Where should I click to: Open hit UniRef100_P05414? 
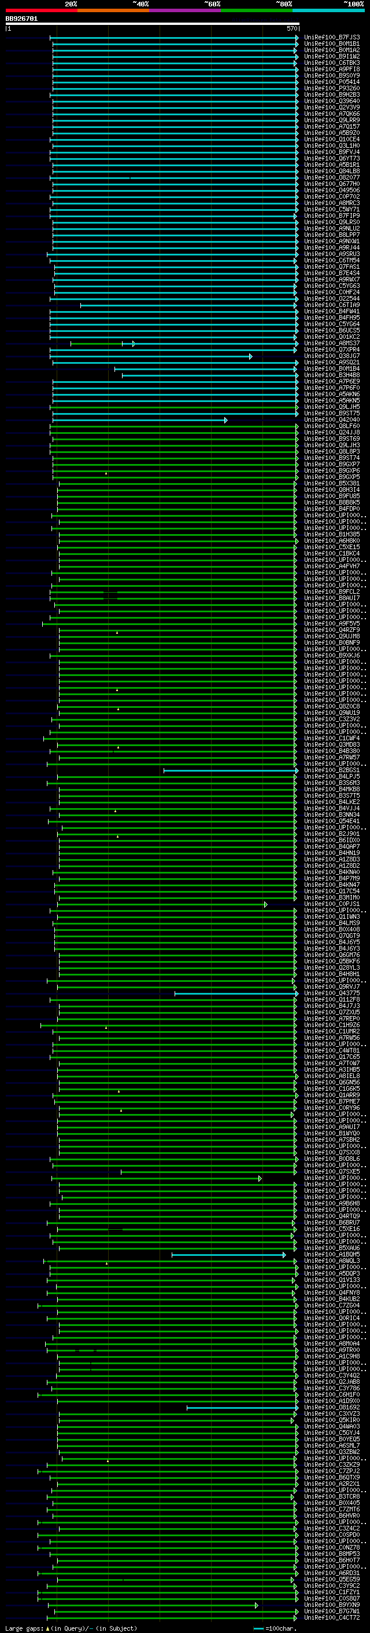pyautogui.click(x=332, y=82)
